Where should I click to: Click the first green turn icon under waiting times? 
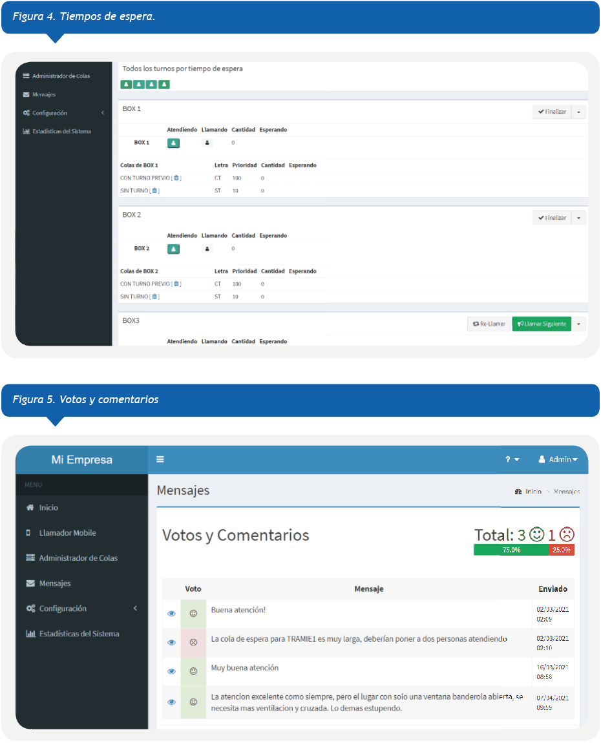click(126, 85)
